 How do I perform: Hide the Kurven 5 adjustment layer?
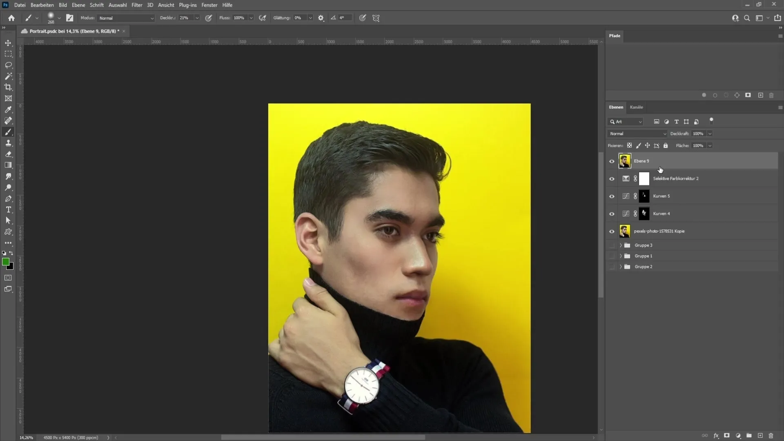click(x=612, y=196)
